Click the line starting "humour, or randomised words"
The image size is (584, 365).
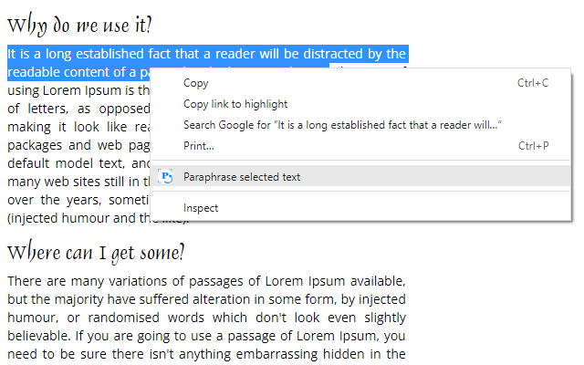206,317
